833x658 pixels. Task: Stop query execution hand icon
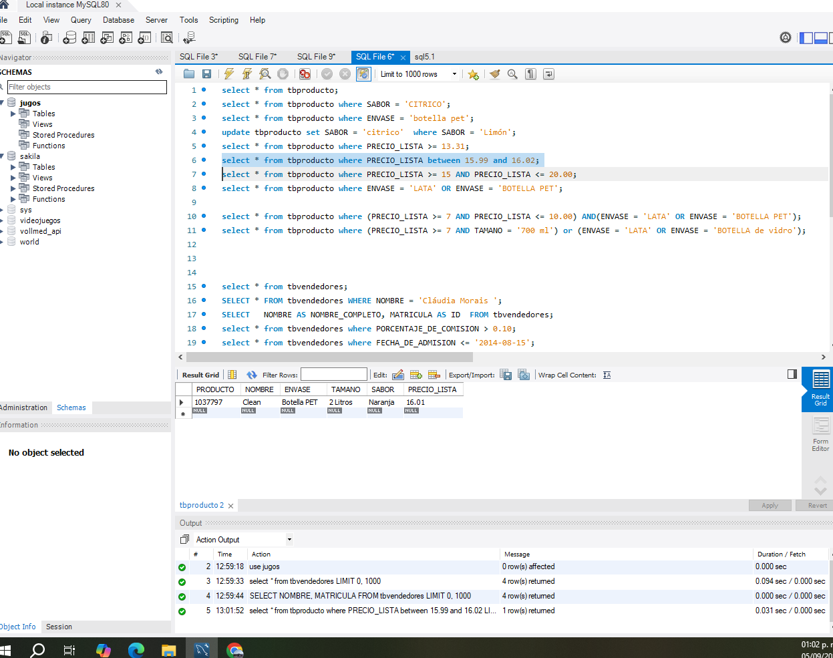coord(283,74)
